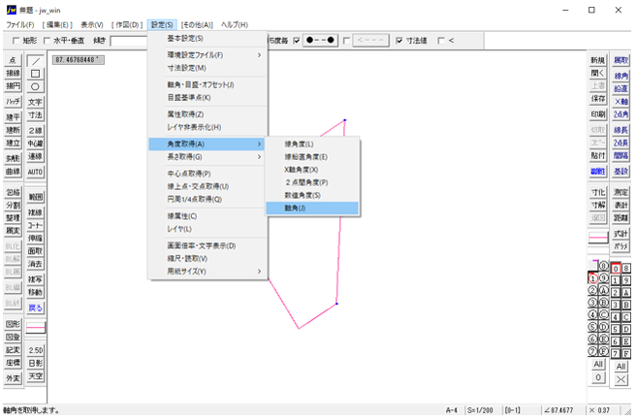Select the 接線 tangent line tool

click(x=13, y=73)
